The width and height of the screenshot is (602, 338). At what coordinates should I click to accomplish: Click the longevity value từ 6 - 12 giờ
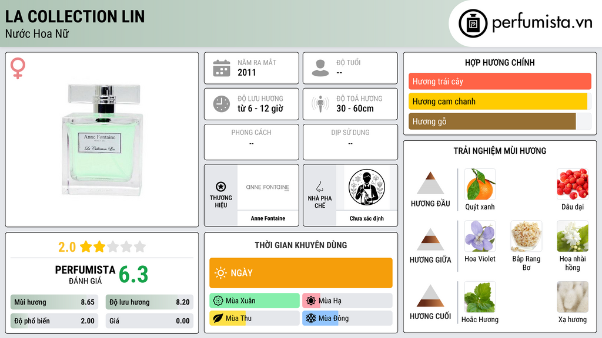pyautogui.click(x=260, y=109)
